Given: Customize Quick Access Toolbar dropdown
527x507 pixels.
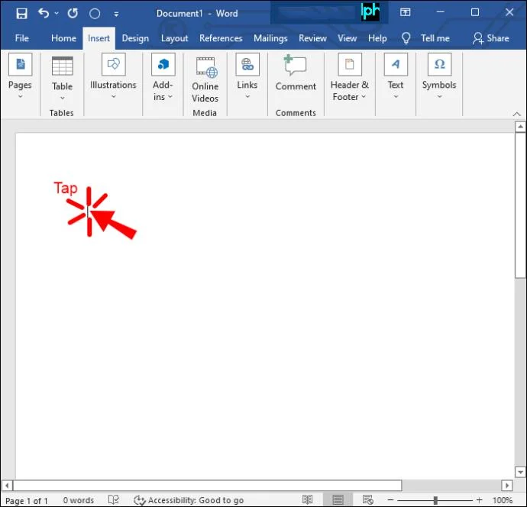Looking at the screenshot, I should [x=116, y=14].
